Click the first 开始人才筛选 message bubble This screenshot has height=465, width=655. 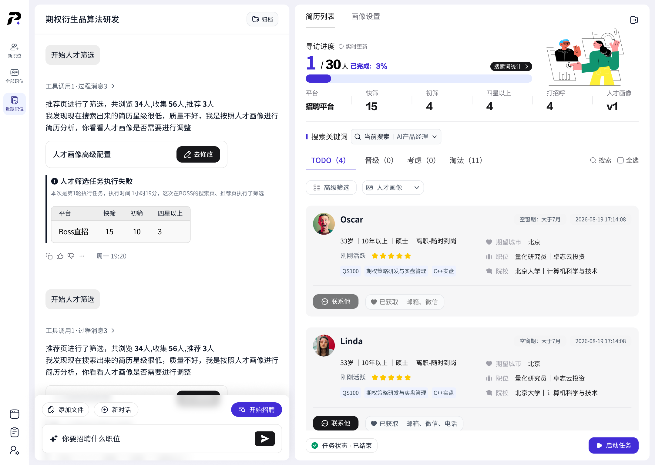pos(73,55)
